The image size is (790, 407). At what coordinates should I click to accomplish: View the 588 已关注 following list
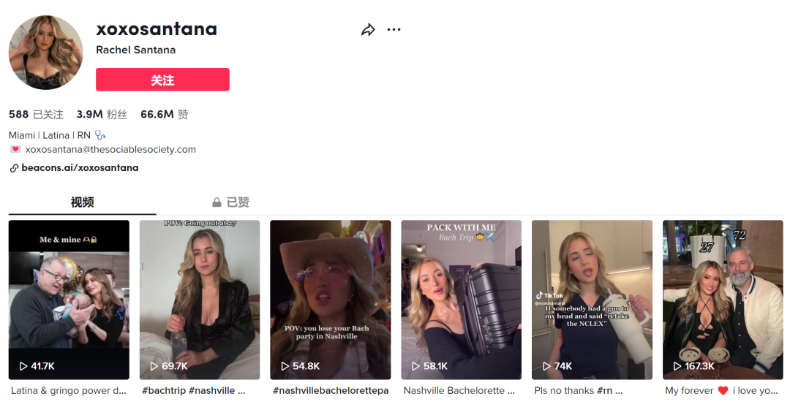tap(36, 115)
